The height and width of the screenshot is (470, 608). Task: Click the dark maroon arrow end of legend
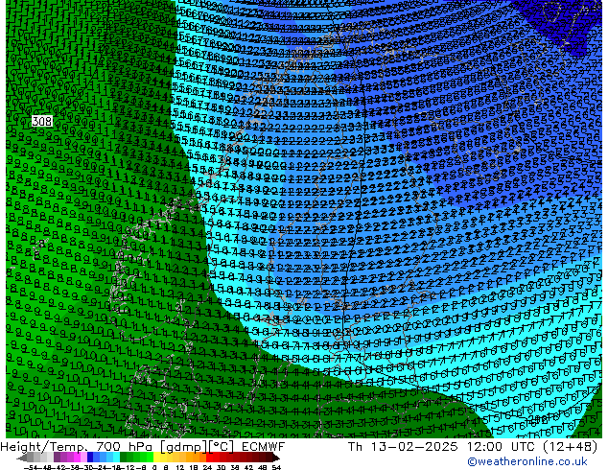click(276, 458)
